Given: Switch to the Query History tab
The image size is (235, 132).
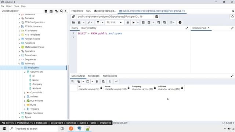Looking at the screenshot, I should 89,28.
